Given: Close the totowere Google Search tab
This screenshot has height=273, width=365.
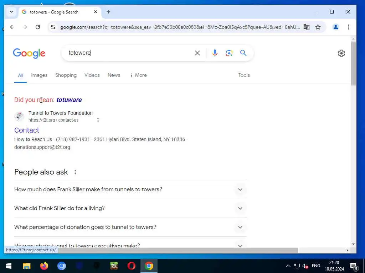Looking at the screenshot, I should point(96,12).
